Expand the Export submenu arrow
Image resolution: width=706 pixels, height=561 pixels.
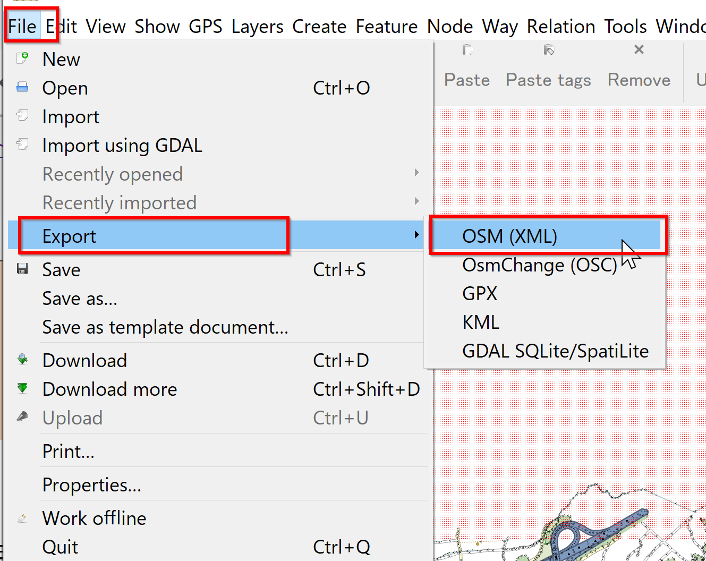click(416, 235)
